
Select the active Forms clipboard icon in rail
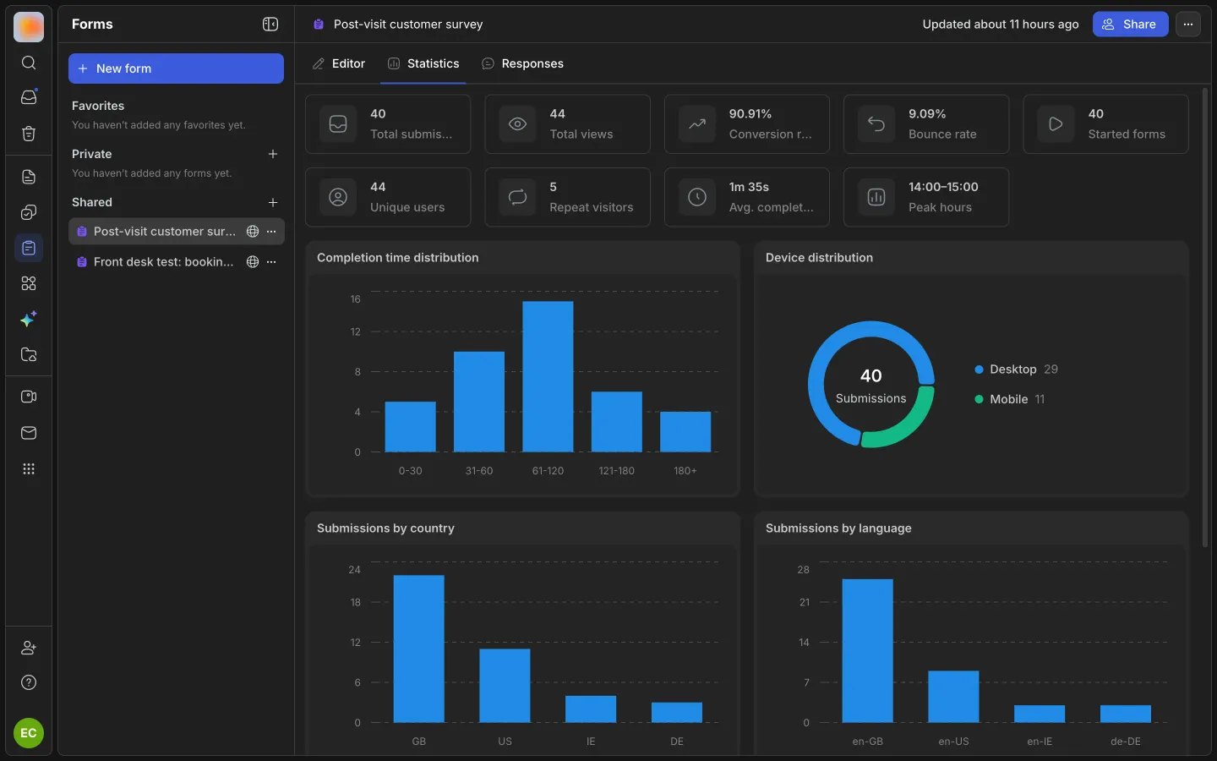coord(29,248)
